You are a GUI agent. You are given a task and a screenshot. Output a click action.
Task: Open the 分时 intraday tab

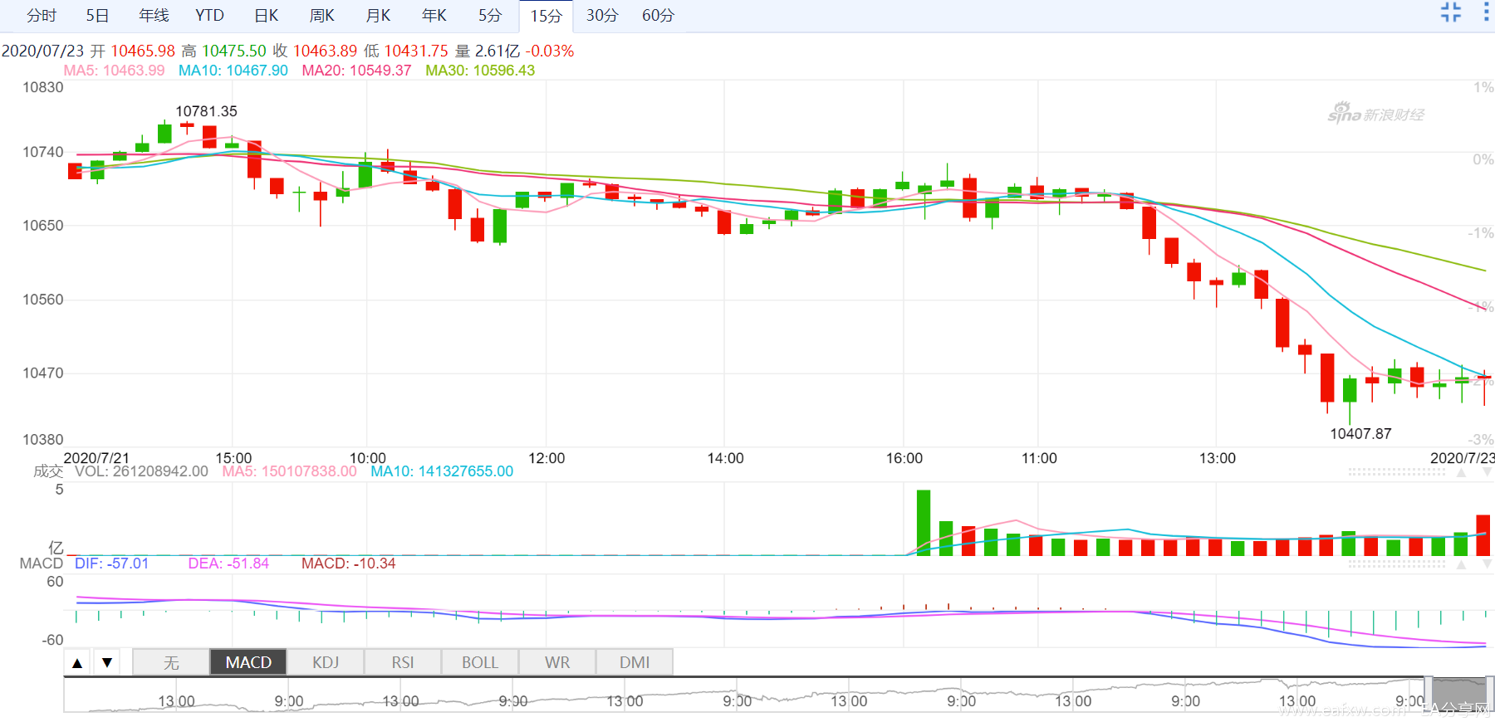pyautogui.click(x=42, y=16)
